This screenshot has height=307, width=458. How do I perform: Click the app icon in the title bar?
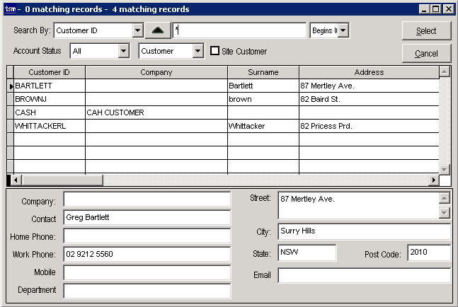(x=10, y=9)
